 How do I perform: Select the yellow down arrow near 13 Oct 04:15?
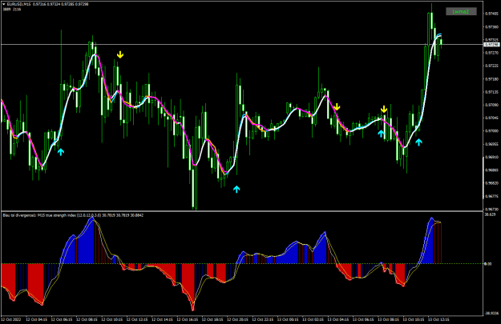click(x=337, y=107)
